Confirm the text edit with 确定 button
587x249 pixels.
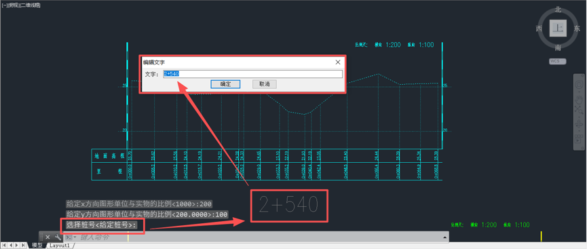click(x=225, y=84)
